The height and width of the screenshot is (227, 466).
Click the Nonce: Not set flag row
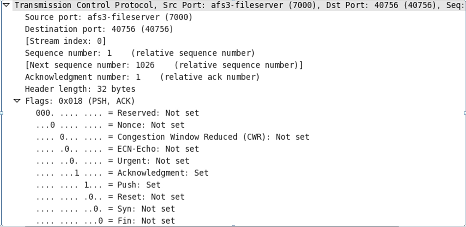coord(110,125)
